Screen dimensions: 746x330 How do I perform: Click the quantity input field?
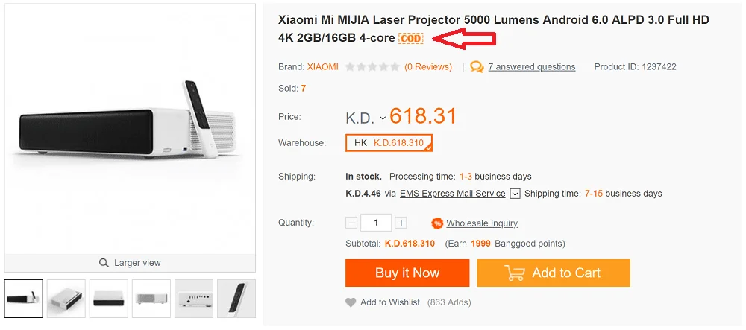click(x=376, y=223)
